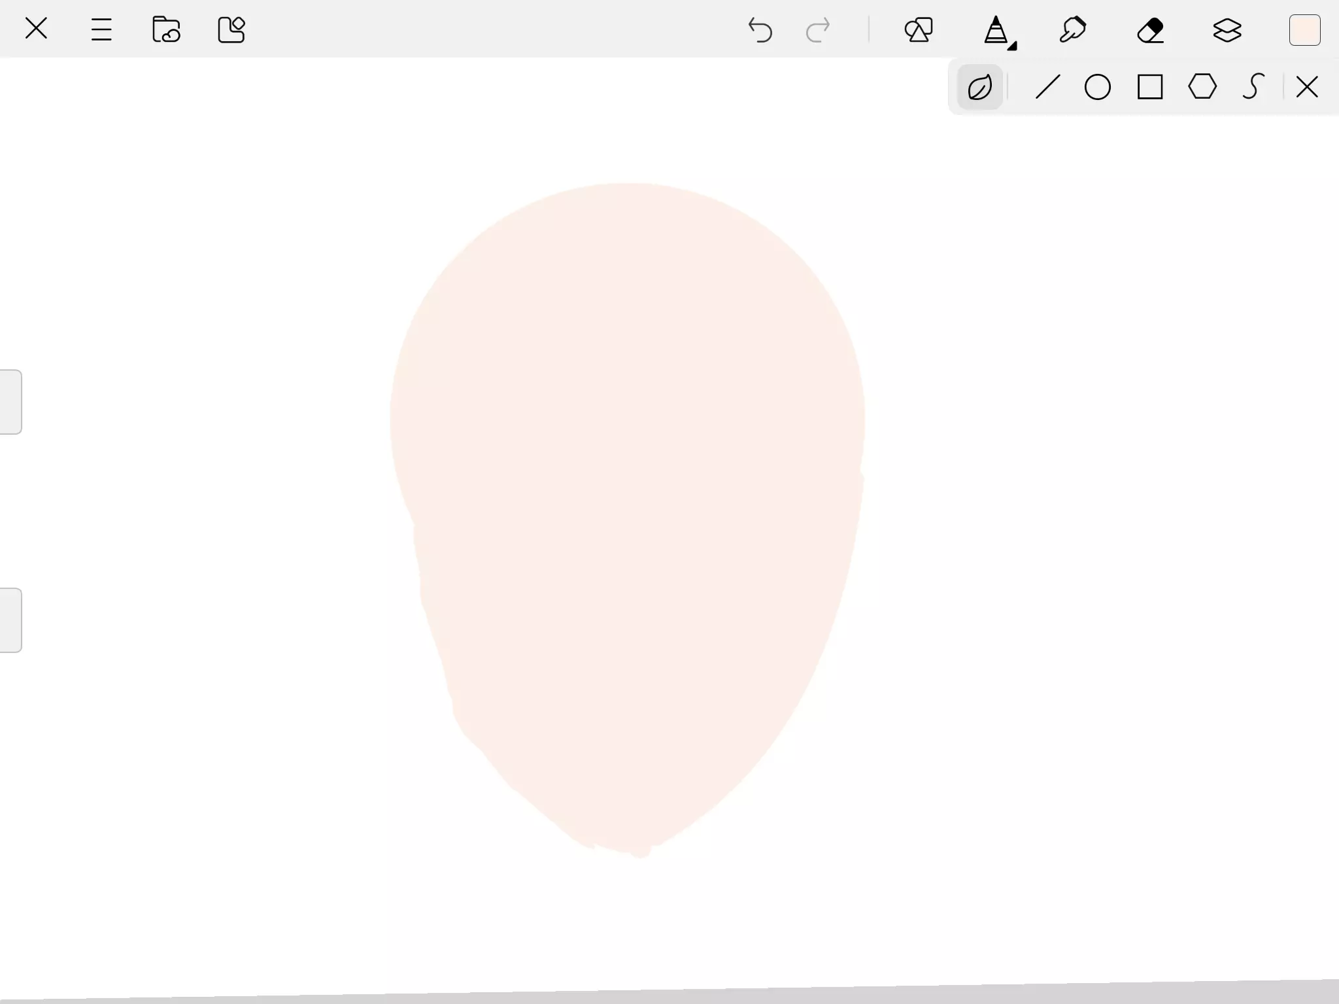This screenshot has width=1339, height=1004.
Task: Choose the straight line shape
Action: point(1047,87)
